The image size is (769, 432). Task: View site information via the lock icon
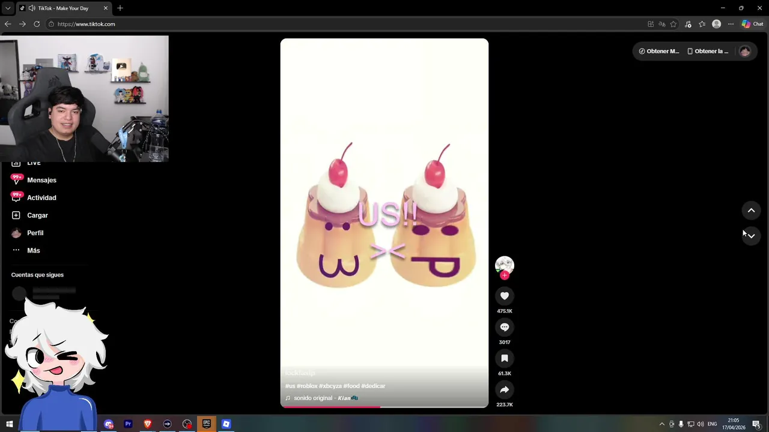52,24
